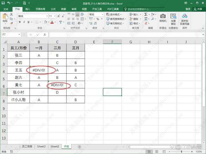Toggle Wrap Text in alignment group
The image size is (206, 154).
[x=82, y=14]
